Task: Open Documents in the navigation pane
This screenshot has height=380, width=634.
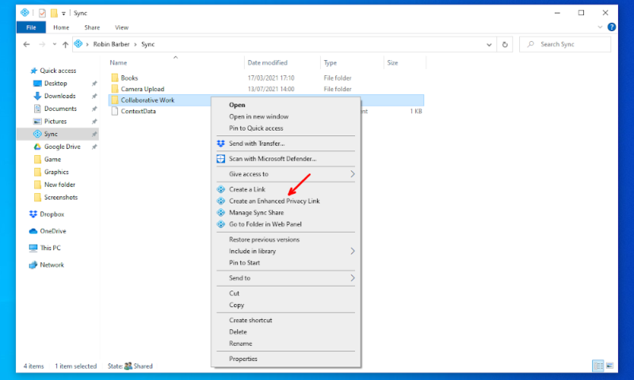Action: coord(60,108)
